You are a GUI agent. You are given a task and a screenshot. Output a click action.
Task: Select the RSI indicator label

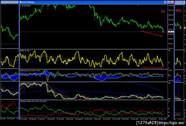[25, 51]
